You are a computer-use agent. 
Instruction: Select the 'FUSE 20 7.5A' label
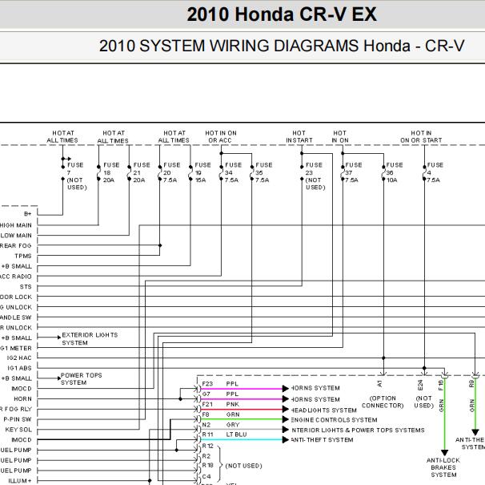[171, 172]
